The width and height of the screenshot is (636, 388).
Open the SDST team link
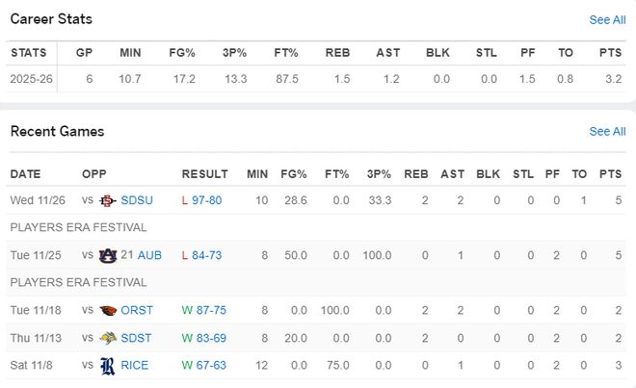click(x=137, y=338)
